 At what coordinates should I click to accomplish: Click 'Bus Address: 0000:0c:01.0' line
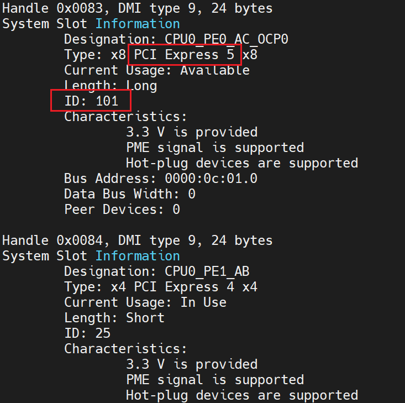(160, 179)
